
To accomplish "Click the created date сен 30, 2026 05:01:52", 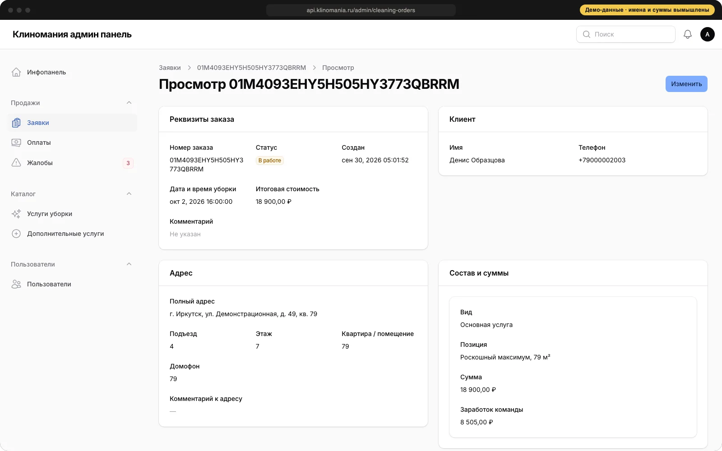I will [375, 160].
